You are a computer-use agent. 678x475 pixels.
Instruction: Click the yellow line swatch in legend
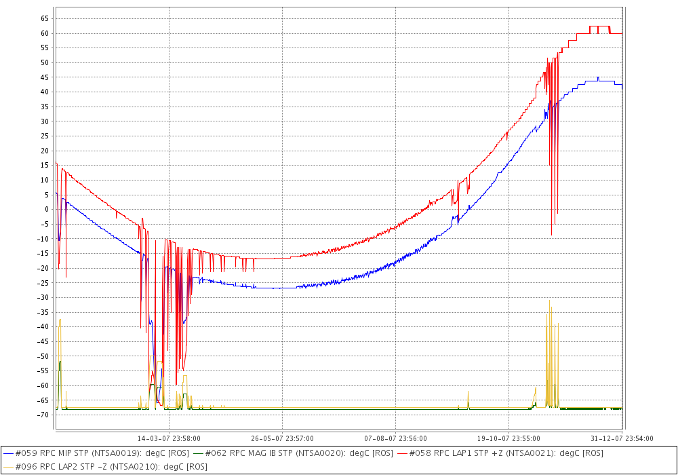(9, 467)
